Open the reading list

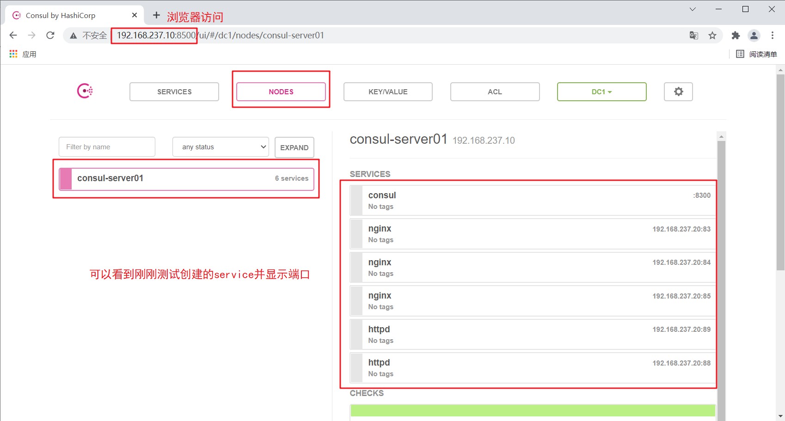pyautogui.click(x=756, y=54)
